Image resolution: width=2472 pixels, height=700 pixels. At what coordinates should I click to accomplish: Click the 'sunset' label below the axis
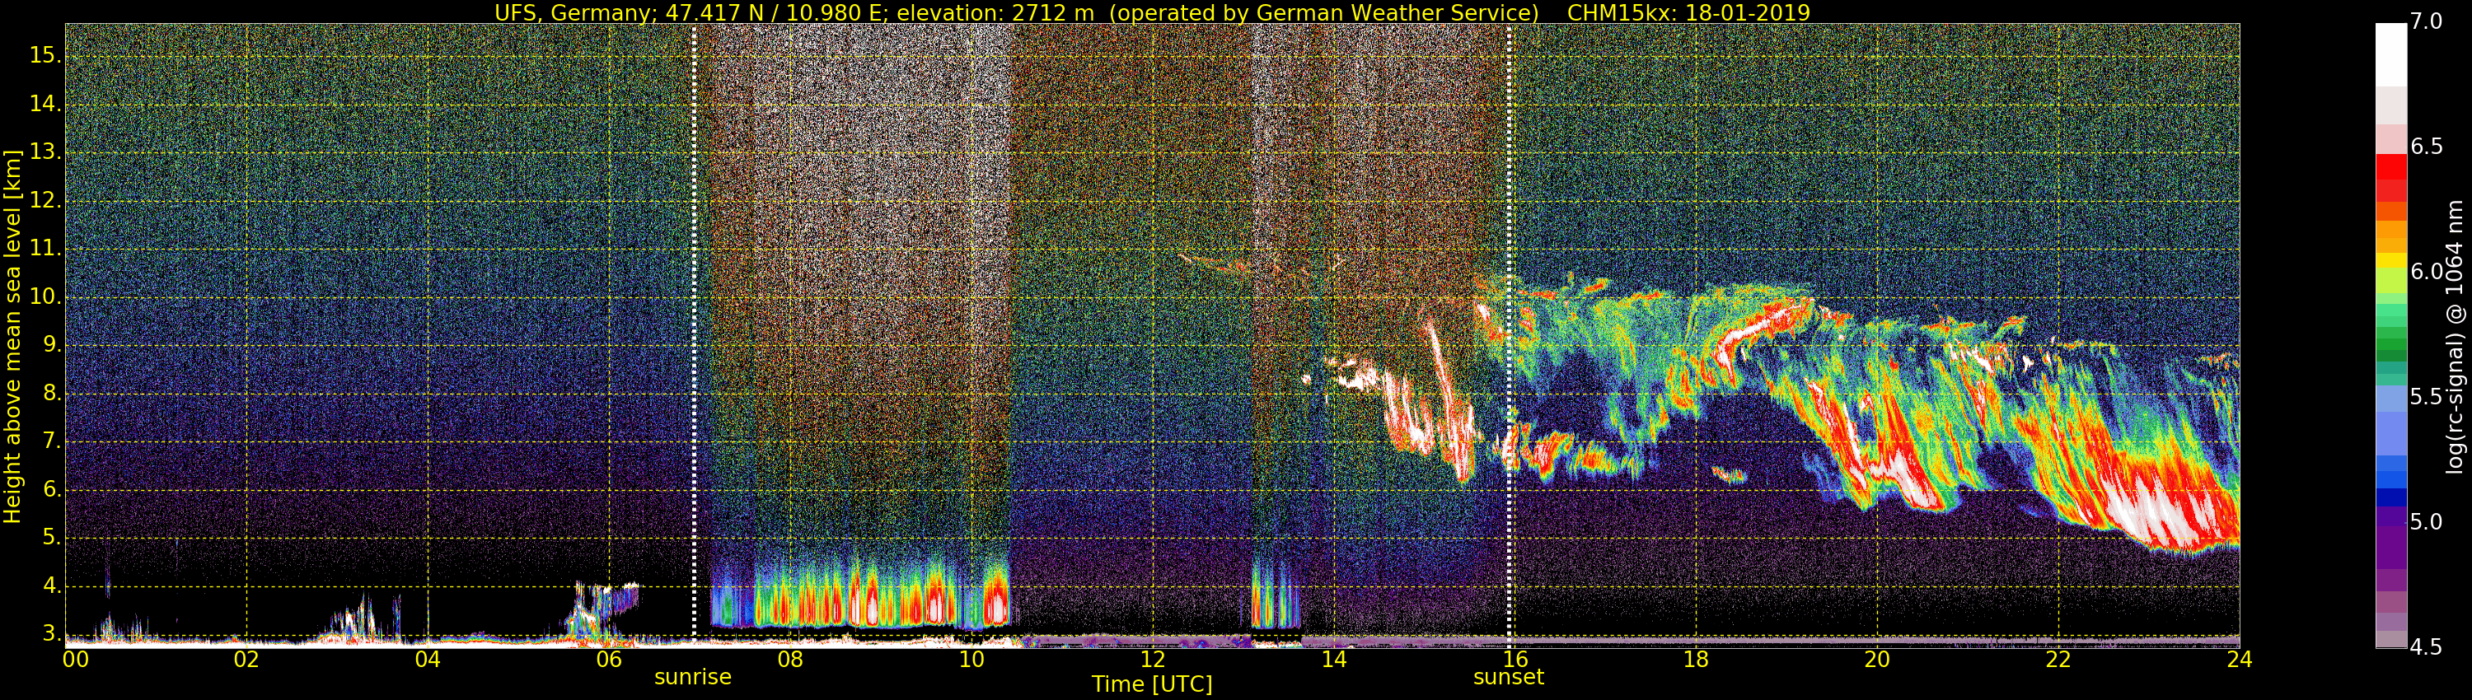click(x=1509, y=677)
